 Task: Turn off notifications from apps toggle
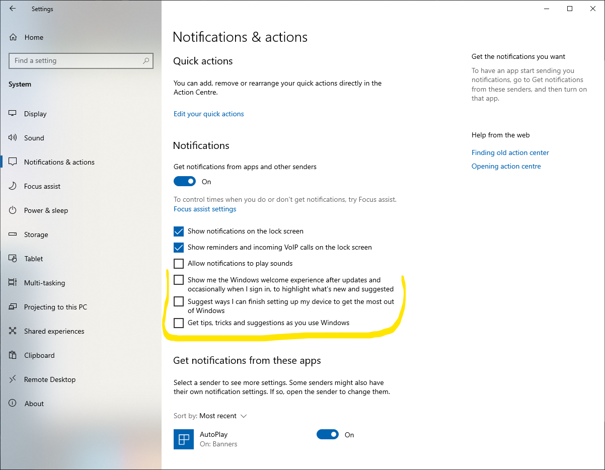[185, 182]
